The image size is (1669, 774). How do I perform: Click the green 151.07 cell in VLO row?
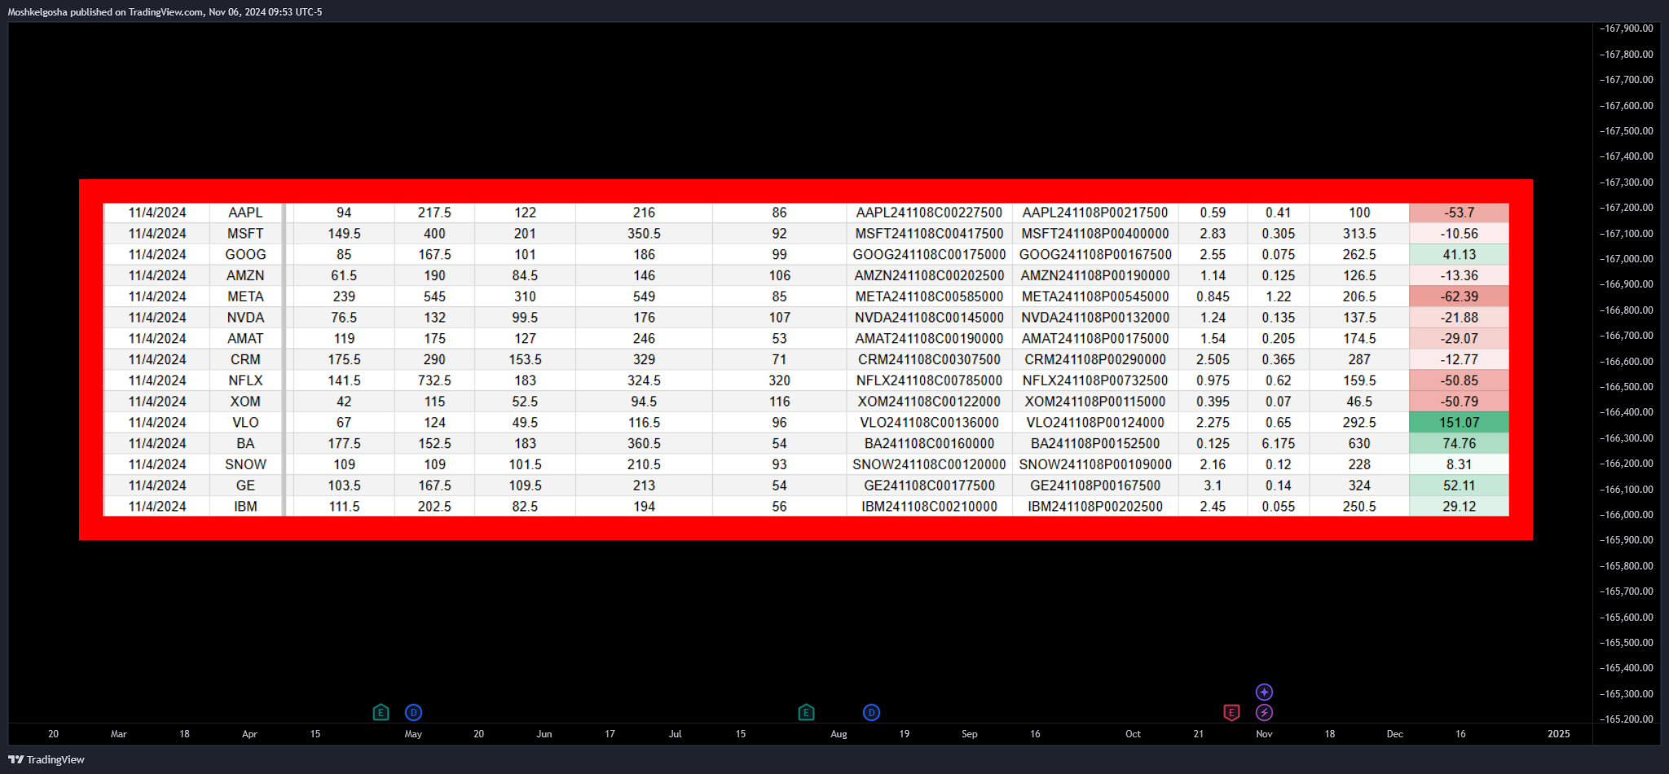1459,423
